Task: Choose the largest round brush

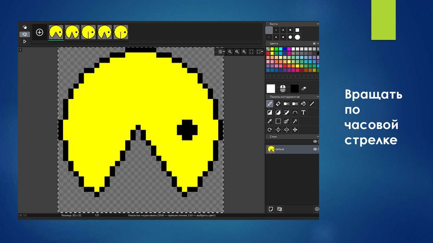Action: coord(297,37)
